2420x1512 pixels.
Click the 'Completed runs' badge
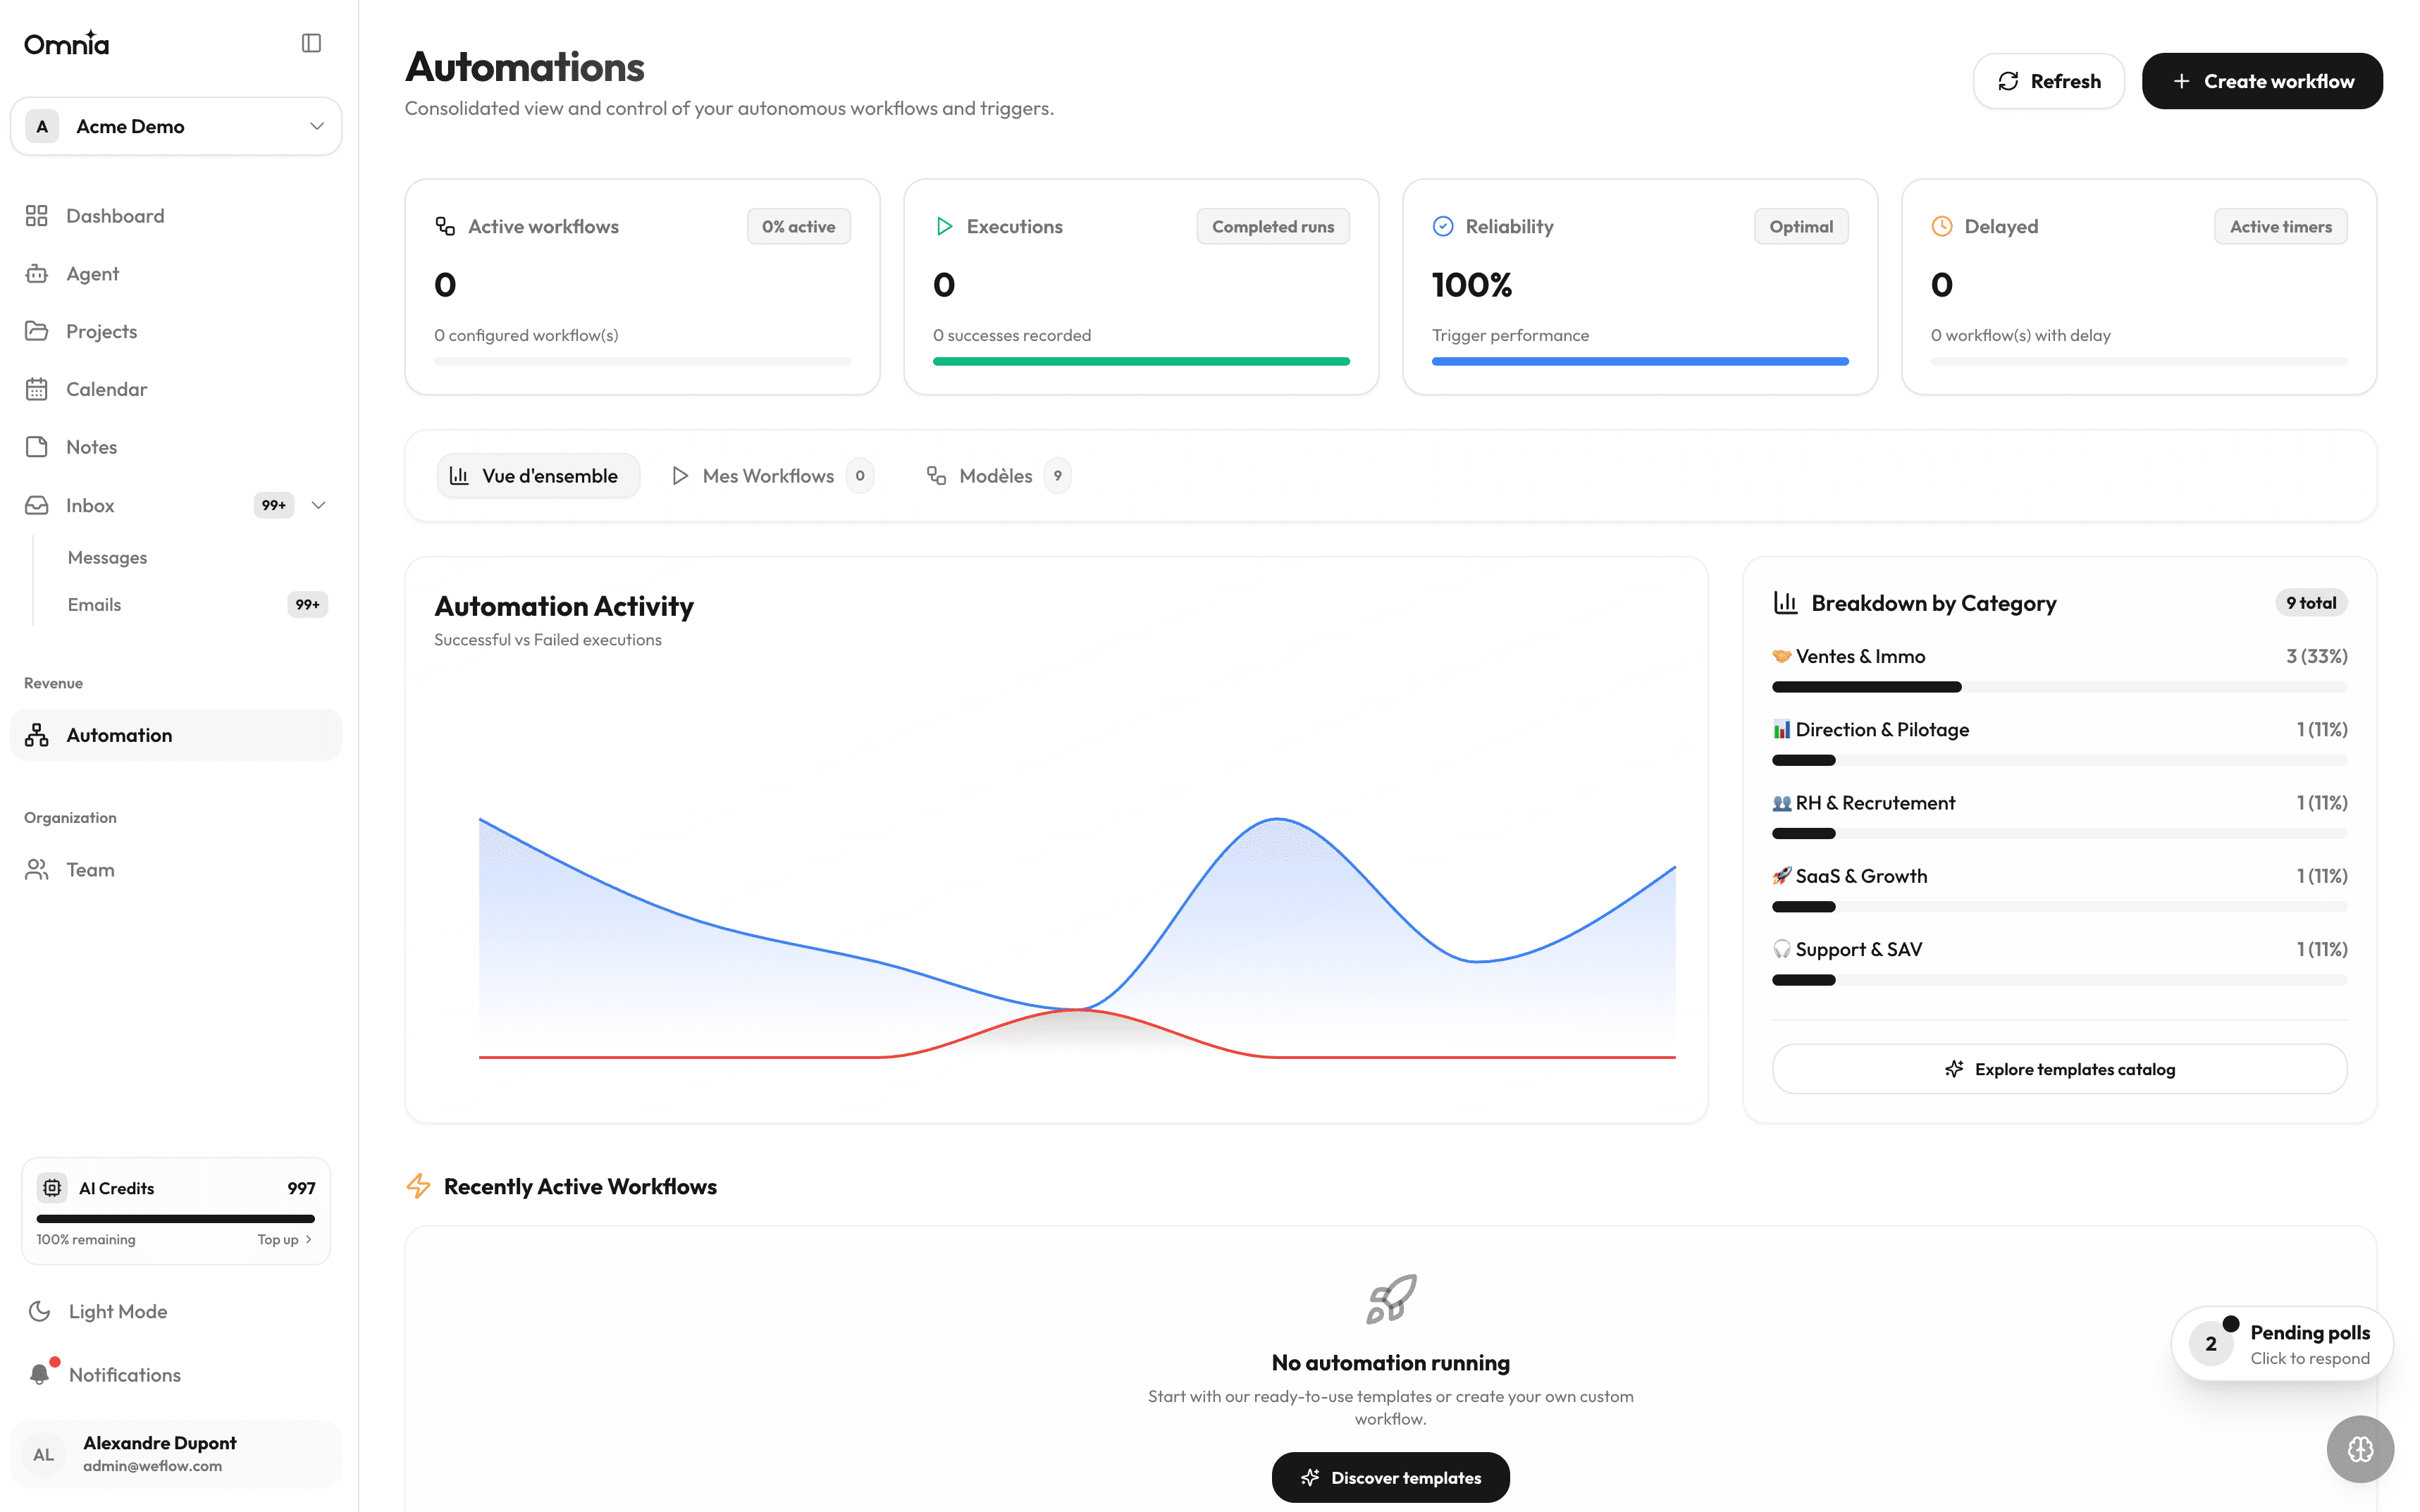pyautogui.click(x=1272, y=227)
